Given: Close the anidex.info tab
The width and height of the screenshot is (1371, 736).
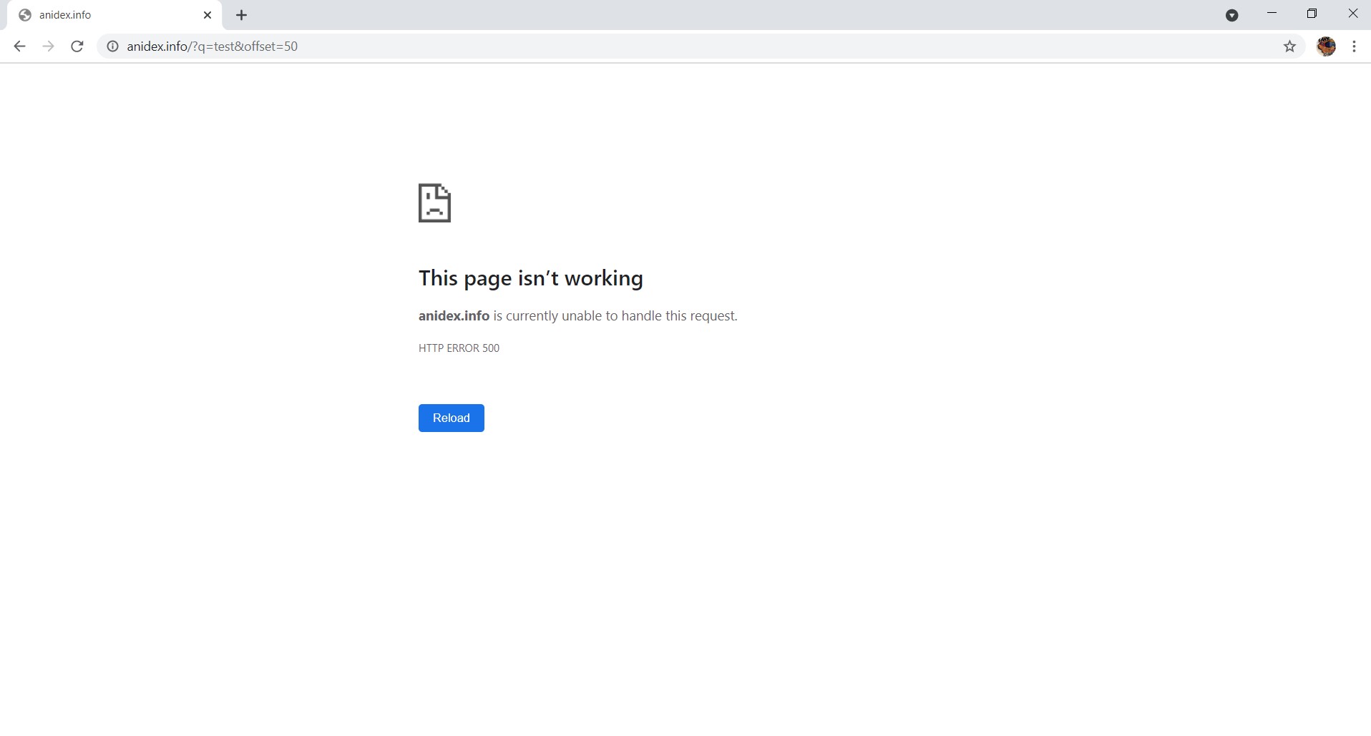Looking at the screenshot, I should (x=208, y=14).
